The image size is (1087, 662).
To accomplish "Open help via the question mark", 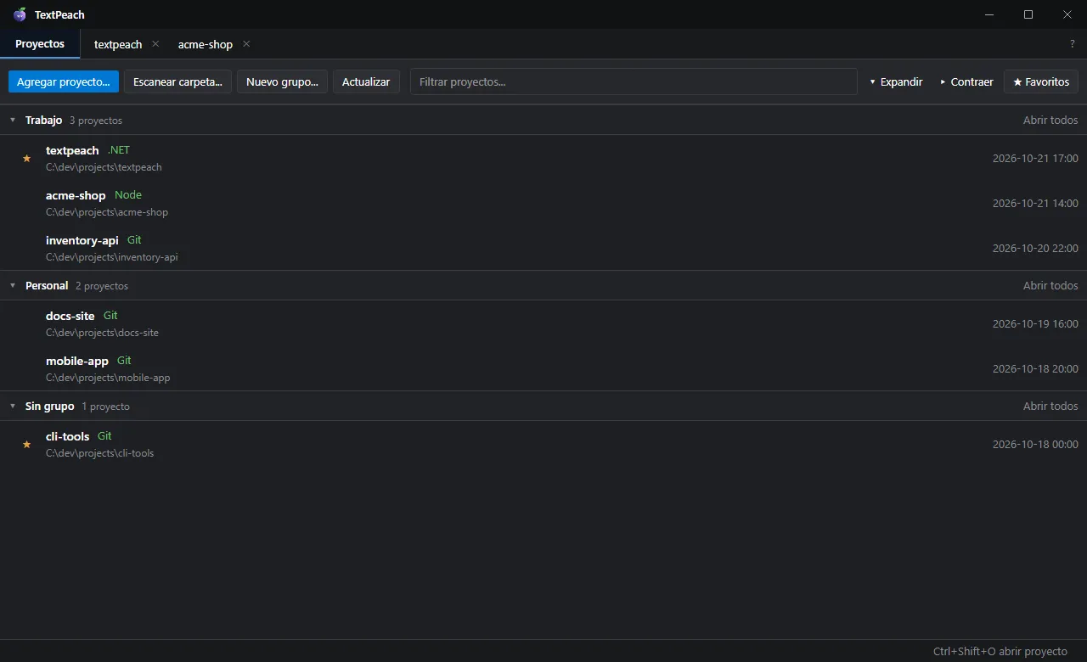I will tap(1073, 44).
